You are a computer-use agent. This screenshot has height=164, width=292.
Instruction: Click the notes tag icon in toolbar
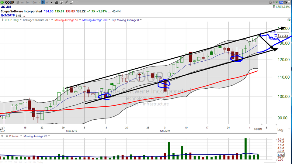(71, 2)
